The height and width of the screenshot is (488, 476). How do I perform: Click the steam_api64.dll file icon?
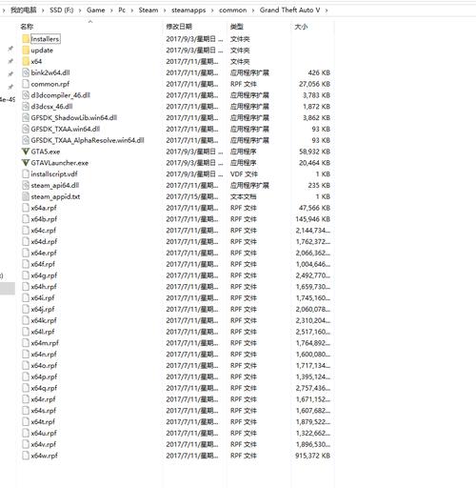click(26, 185)
